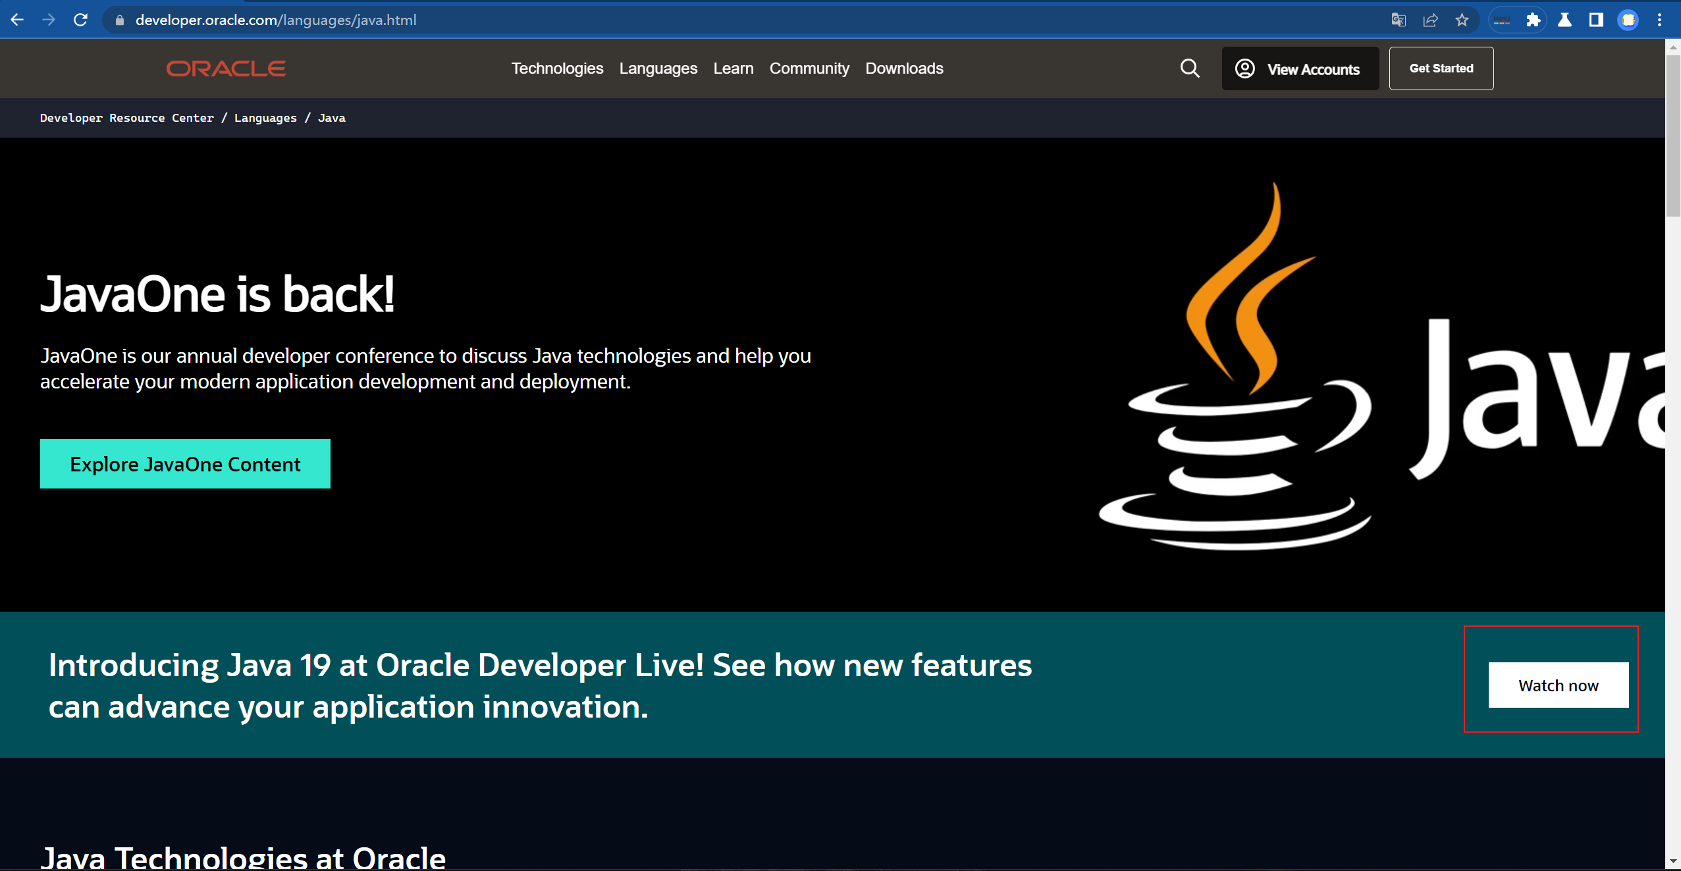
Task: Open the Community menu
Action: (809, 68)
